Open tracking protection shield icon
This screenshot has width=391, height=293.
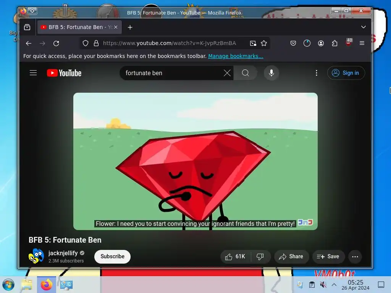[86, 43]
